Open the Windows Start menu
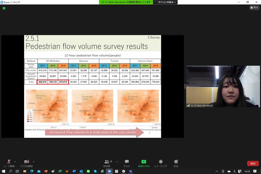261x174 pixels. (4, 171)
